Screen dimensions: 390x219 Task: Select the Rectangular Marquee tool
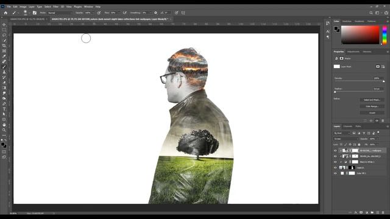pos(4,30)
